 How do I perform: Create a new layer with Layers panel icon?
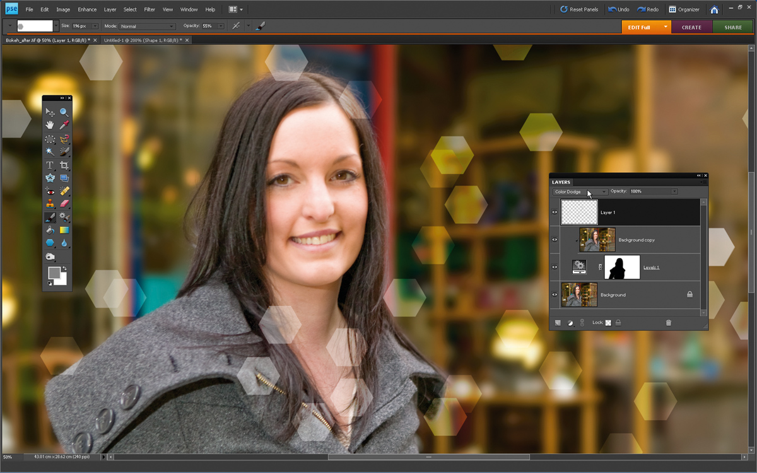pyautogui.click(x=558, y=323)
